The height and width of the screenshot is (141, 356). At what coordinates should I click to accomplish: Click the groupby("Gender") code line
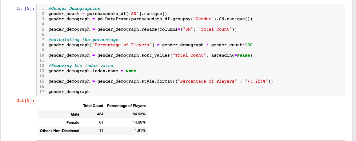(150, 19)
